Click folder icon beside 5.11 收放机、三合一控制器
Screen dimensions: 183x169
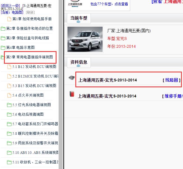pyautogui.click(x=9, y=162)
